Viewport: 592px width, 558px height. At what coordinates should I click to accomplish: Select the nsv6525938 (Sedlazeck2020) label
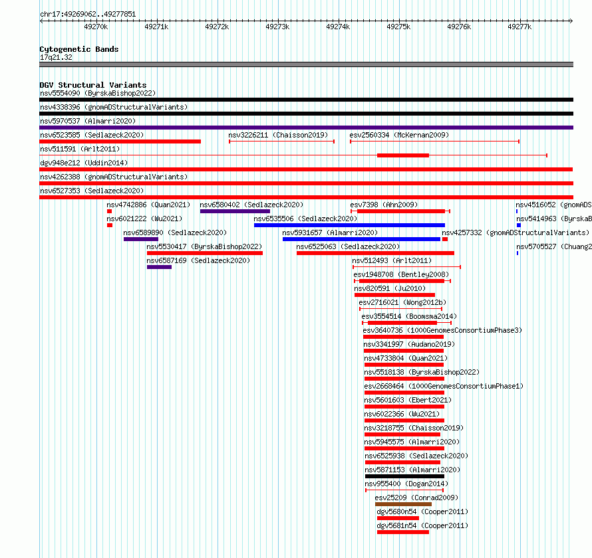pyautogui.click(x=416, y=456)
